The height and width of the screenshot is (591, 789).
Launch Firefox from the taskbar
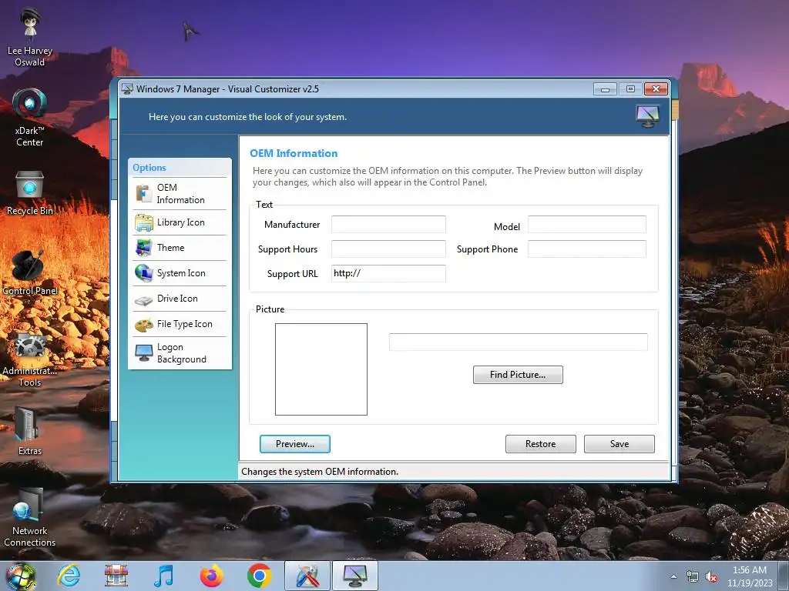[x=211, y=576]
